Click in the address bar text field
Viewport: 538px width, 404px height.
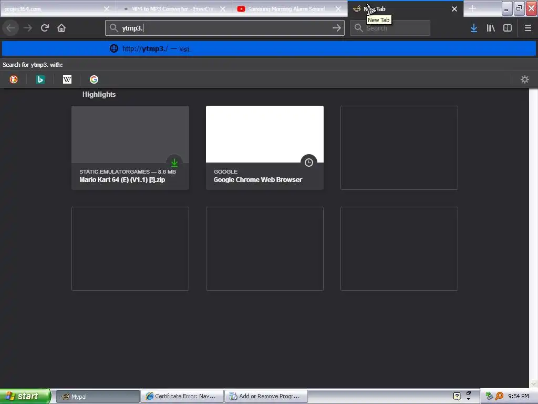pyautogui.click(x=225, y=28)
